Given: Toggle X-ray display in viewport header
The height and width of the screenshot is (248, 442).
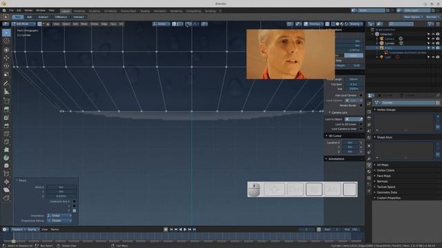Looking at the screenshot, I should [x=327, y=24].
